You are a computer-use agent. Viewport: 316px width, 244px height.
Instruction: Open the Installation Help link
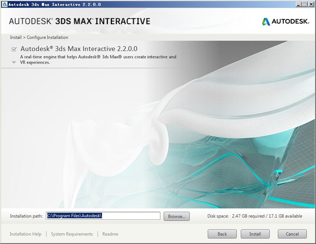[x=26, y=234]
